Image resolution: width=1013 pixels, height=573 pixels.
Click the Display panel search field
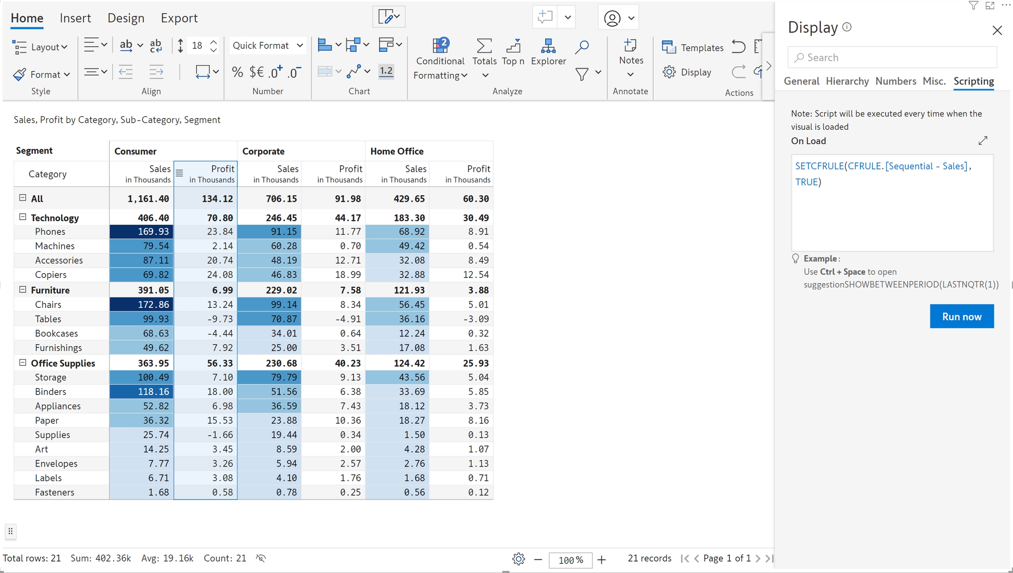click(x=892, y=58)
